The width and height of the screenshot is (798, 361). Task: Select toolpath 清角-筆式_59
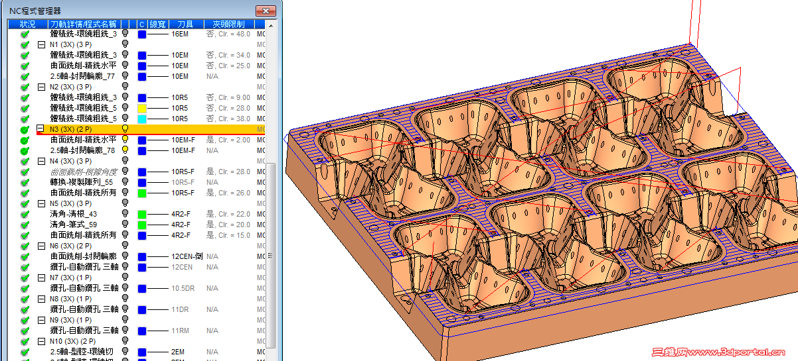[x=74, y=225]
